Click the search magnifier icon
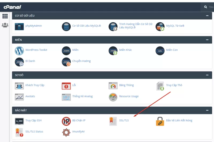This screenshot has height=142, width=214. (205, 7)
